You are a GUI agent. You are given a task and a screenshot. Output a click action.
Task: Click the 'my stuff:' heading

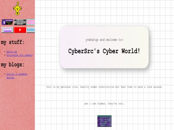[13, 42]
